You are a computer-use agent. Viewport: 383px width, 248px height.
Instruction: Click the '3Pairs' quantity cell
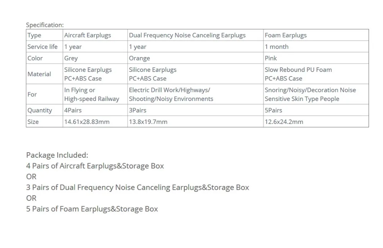(x=195, y=110)
